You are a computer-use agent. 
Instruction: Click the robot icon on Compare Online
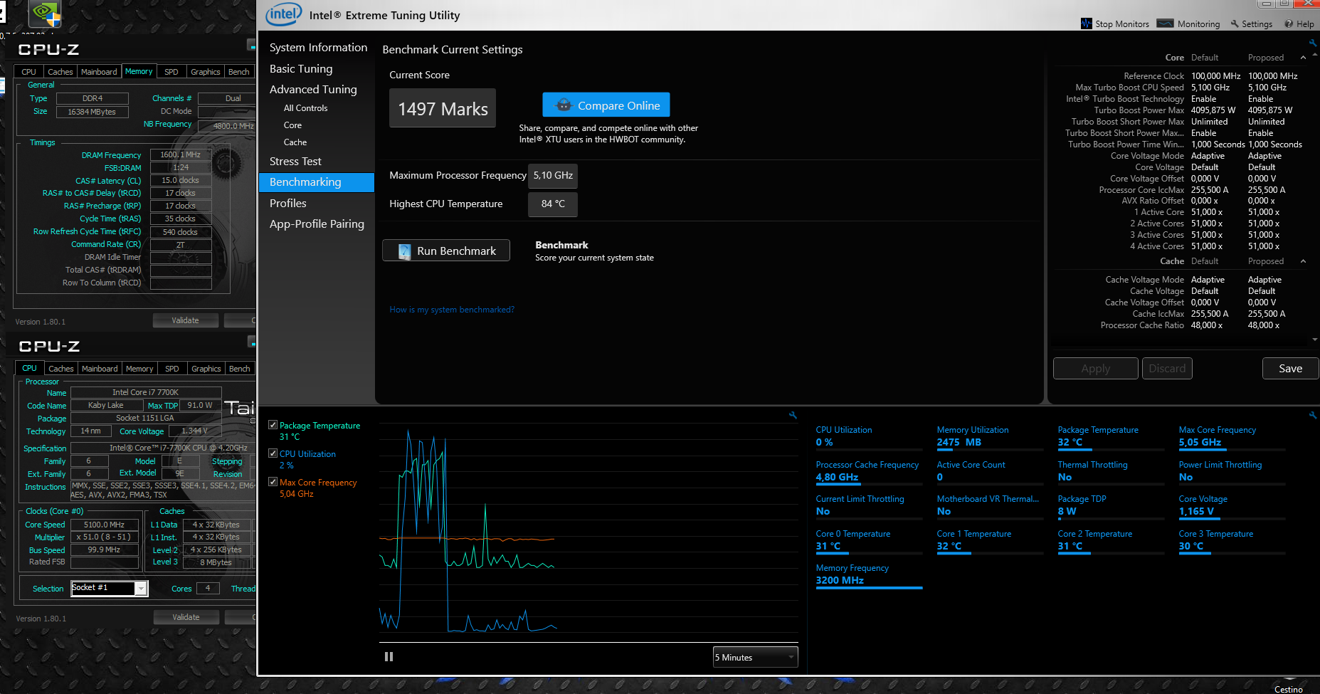(564, 105)
